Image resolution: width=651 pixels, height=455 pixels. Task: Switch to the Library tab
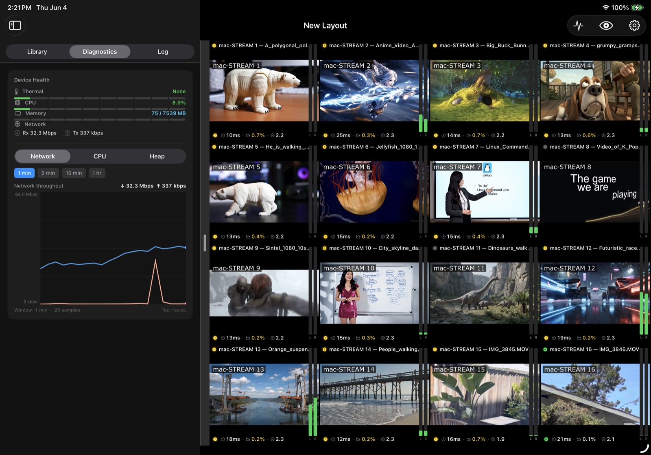37,52
